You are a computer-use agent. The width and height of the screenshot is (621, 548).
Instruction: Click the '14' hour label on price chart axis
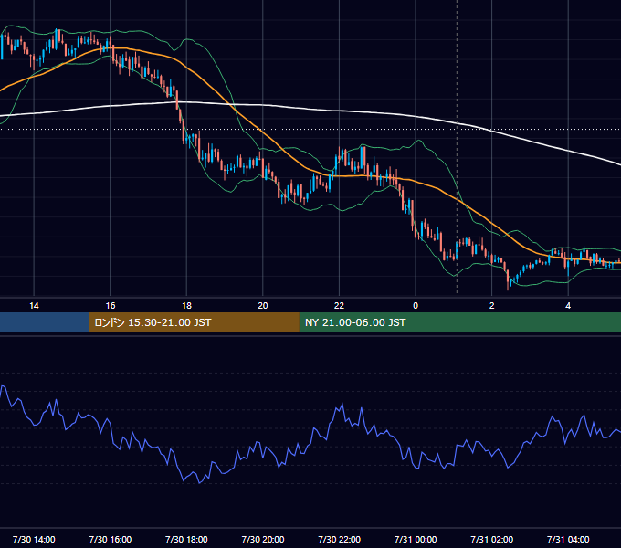click(x=34, y=306)
